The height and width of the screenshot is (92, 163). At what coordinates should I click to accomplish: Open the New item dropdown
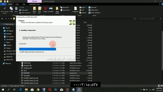(65, 7)
